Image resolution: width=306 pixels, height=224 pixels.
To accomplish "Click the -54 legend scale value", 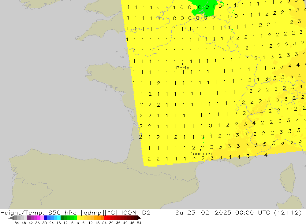I will [15, 223].
